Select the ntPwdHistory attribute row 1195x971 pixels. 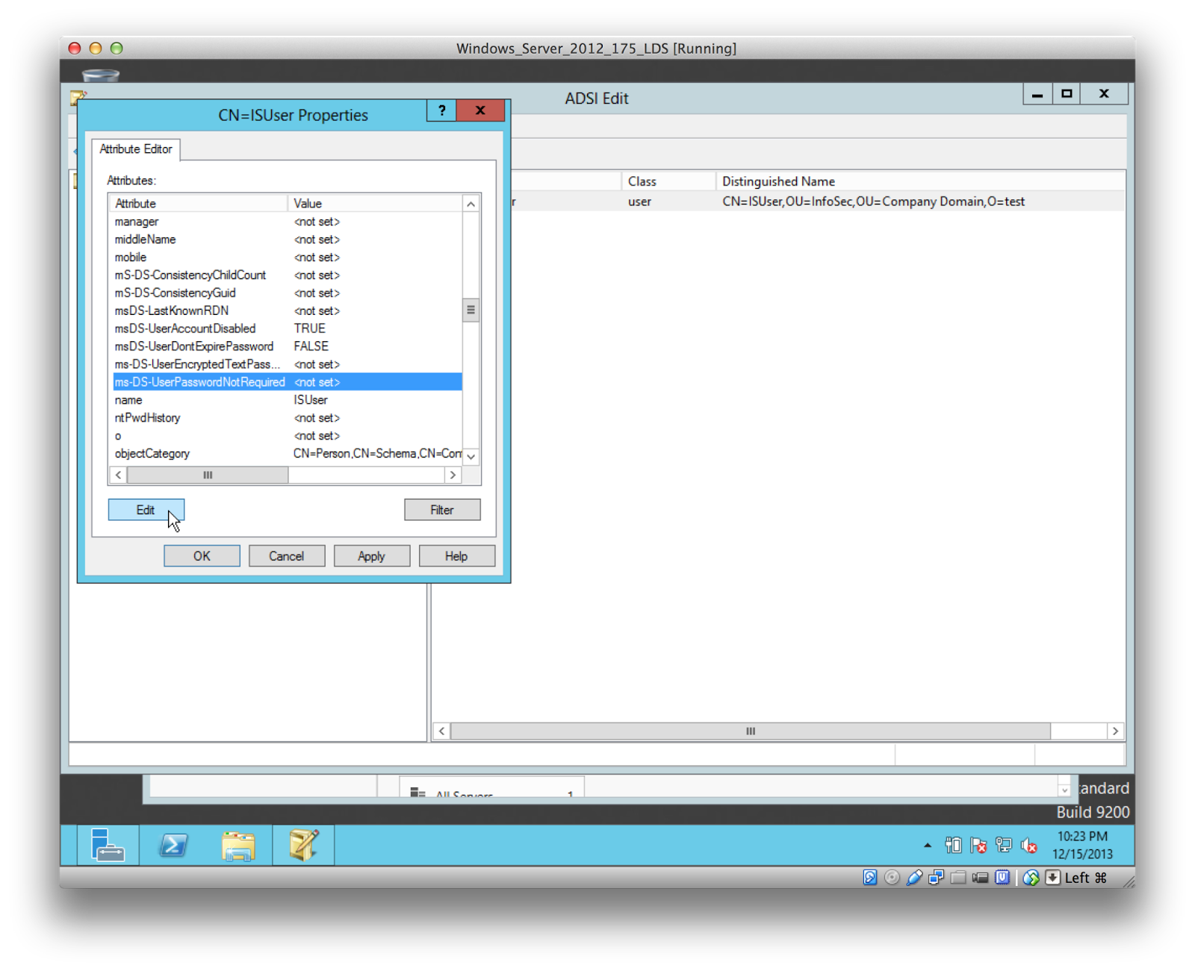pyautogui.click(x=287, y=418)
